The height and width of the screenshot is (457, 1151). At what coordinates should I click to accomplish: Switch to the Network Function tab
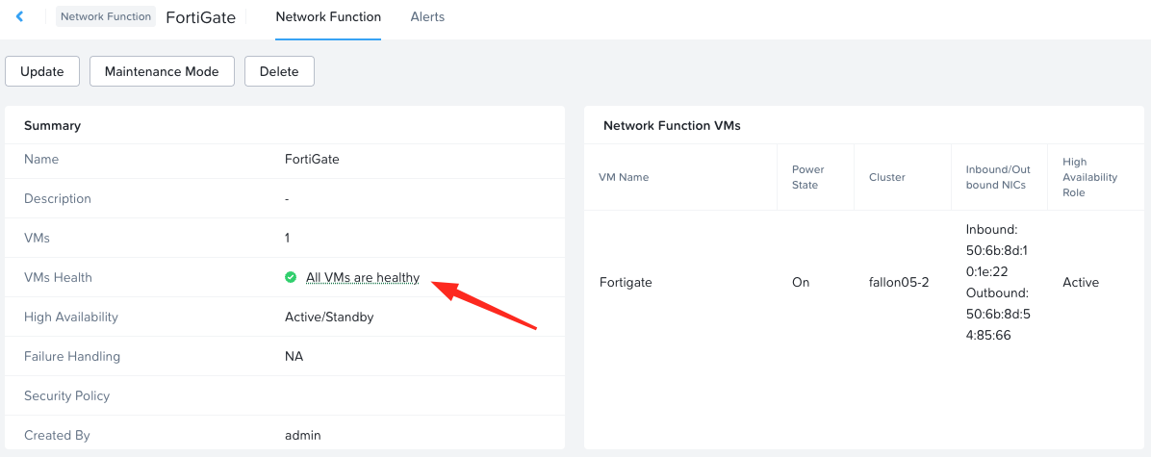click(328, 17)
